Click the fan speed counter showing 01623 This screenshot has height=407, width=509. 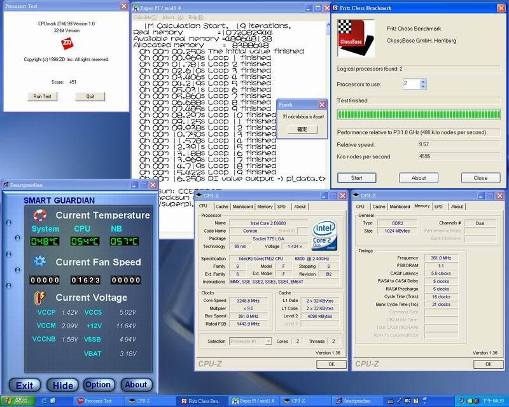85,280
